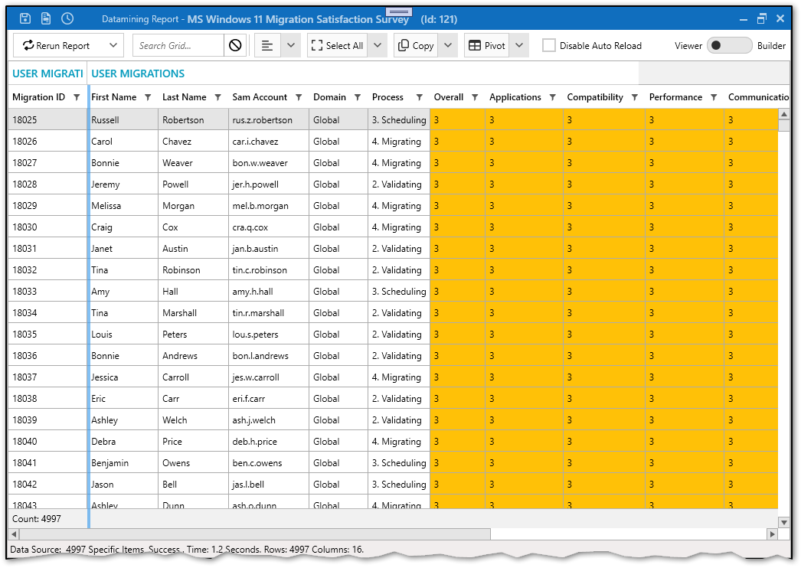The height and width of the screenshot is (568, 801).
Task: Select migration ID 18025 cell
Action: (x=48, y=119)
